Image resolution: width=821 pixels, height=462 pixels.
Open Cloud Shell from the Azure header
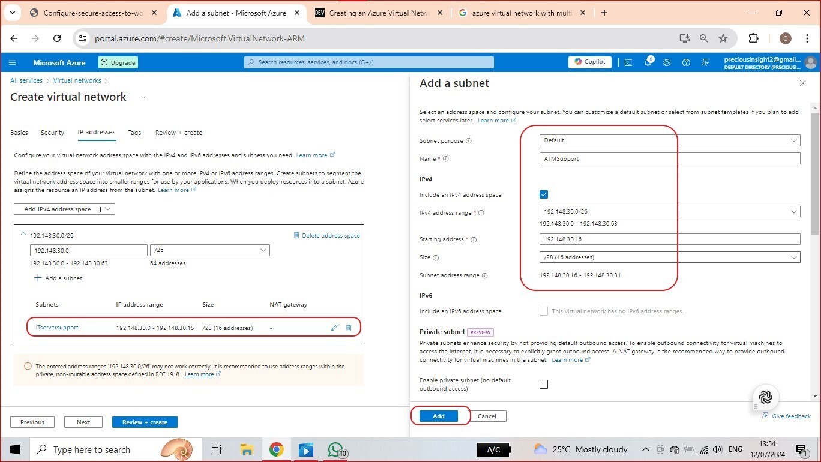coord(628,62)
